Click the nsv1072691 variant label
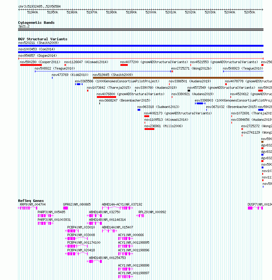 252,113
